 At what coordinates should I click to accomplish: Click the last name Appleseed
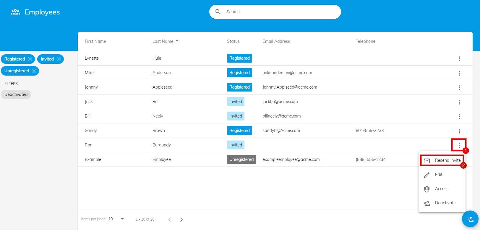point(162,87)
